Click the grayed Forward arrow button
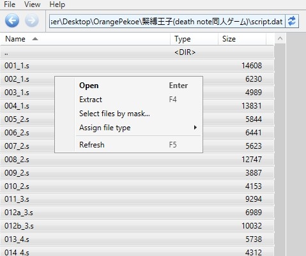 point(32,21)
